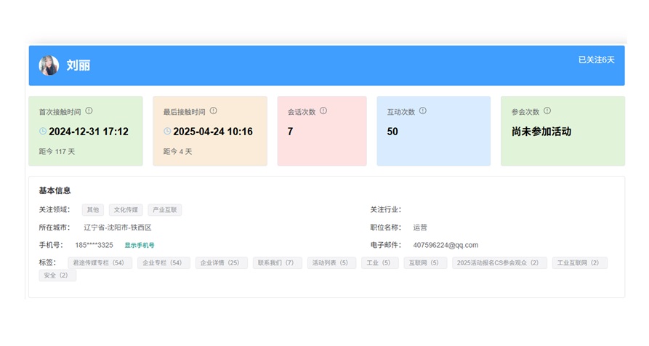The image size is (649, 346).
Task: Click the info icon beside 互动次数
Action: tap(422, 111)
